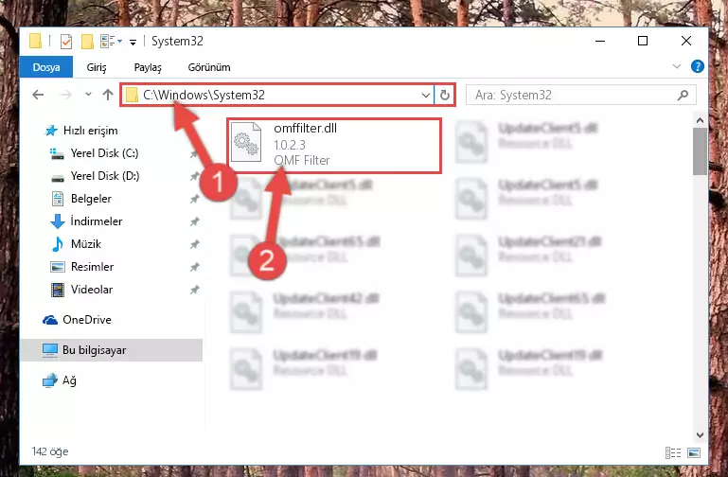Click the folder icon at title bar left
Screen dimensions: 728x477
(36, 42)
